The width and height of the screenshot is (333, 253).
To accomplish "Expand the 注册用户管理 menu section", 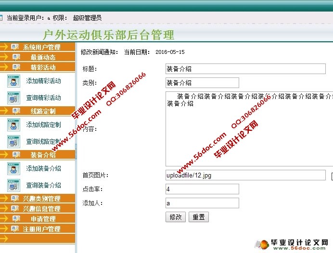I will [x=41, y=229].
